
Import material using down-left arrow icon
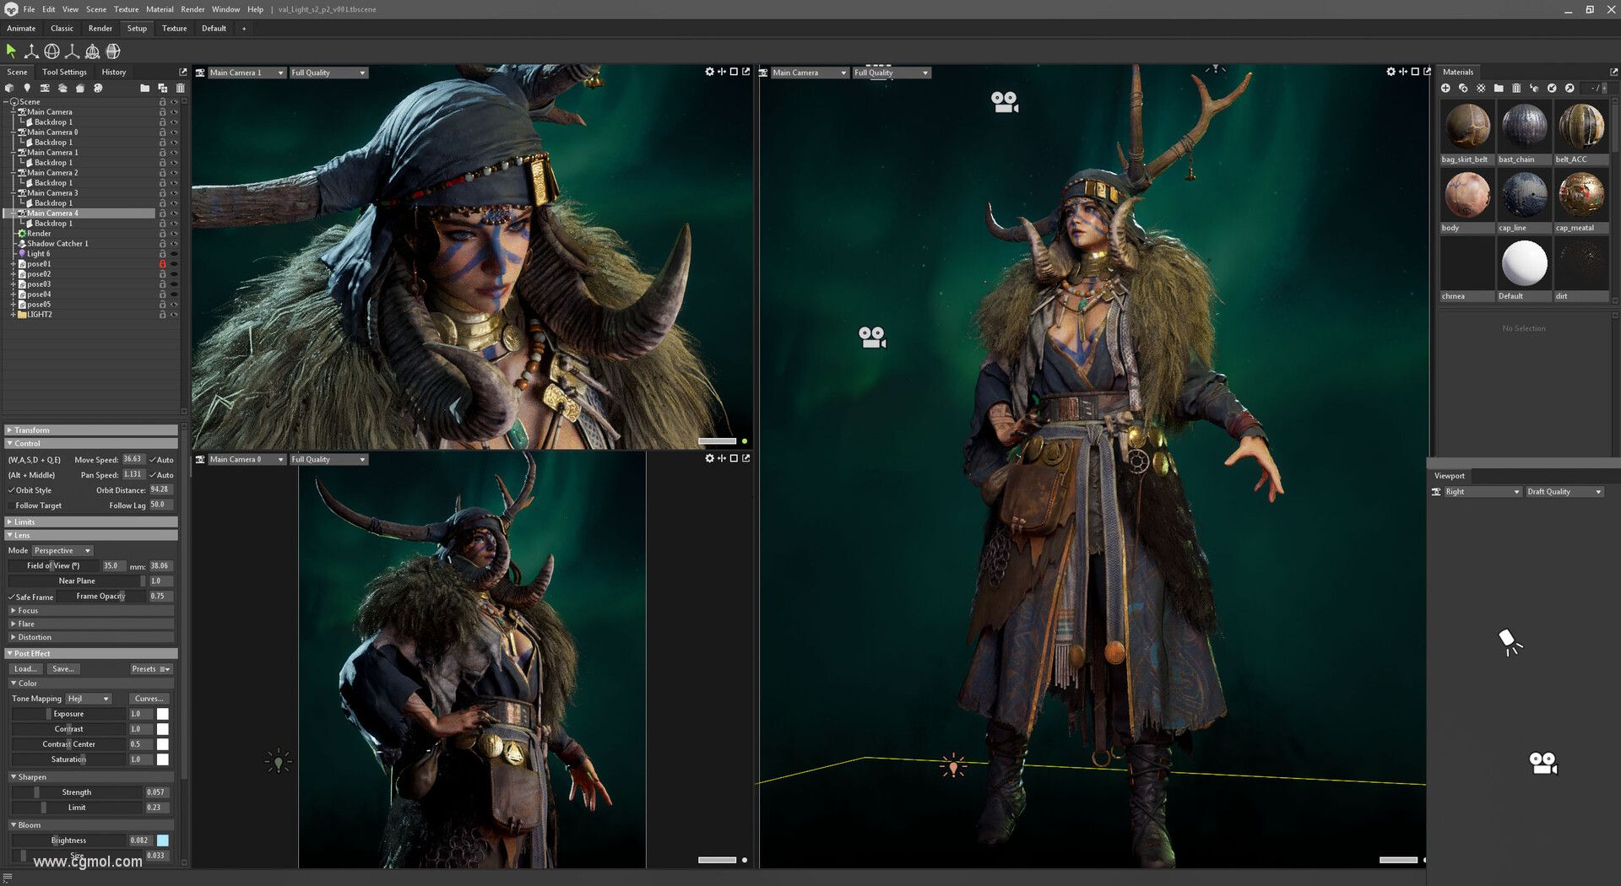1552,88
